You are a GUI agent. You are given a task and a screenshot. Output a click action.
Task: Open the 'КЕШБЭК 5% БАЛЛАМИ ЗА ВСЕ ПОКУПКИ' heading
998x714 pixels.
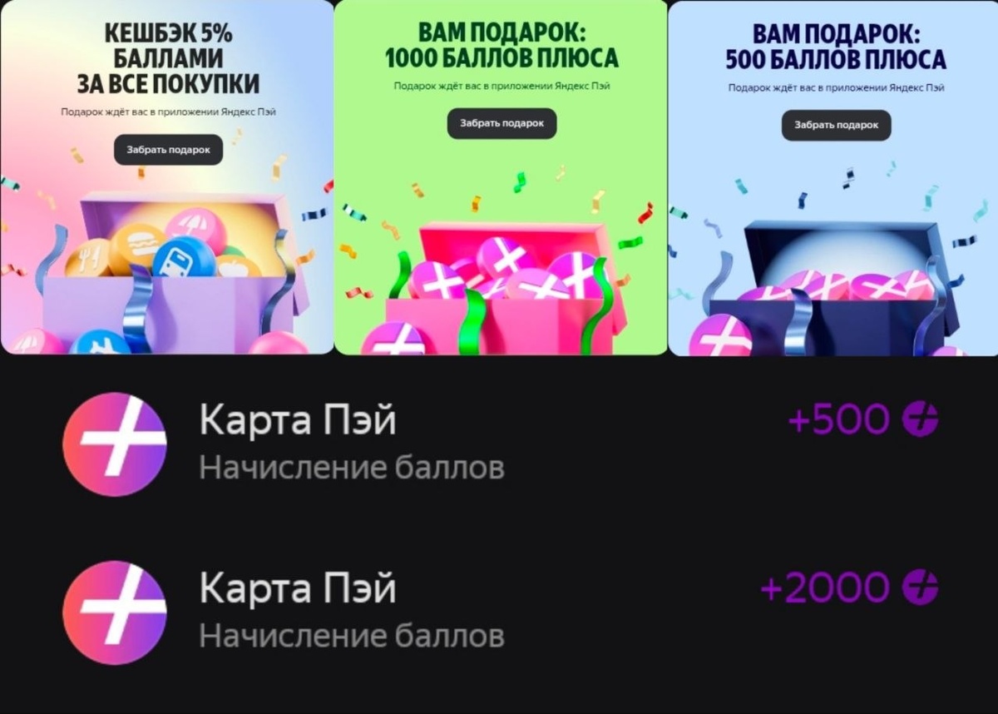[168, 59]
